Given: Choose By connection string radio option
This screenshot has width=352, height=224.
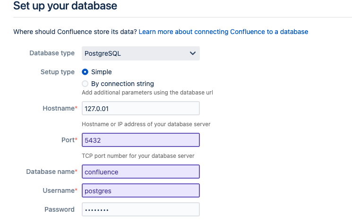Looking at the screenshot, I should tap(85, 84).
